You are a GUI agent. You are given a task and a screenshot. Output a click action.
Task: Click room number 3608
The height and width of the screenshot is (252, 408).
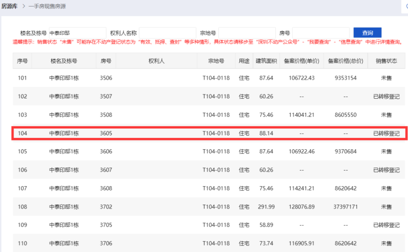[x=106, y=188]
